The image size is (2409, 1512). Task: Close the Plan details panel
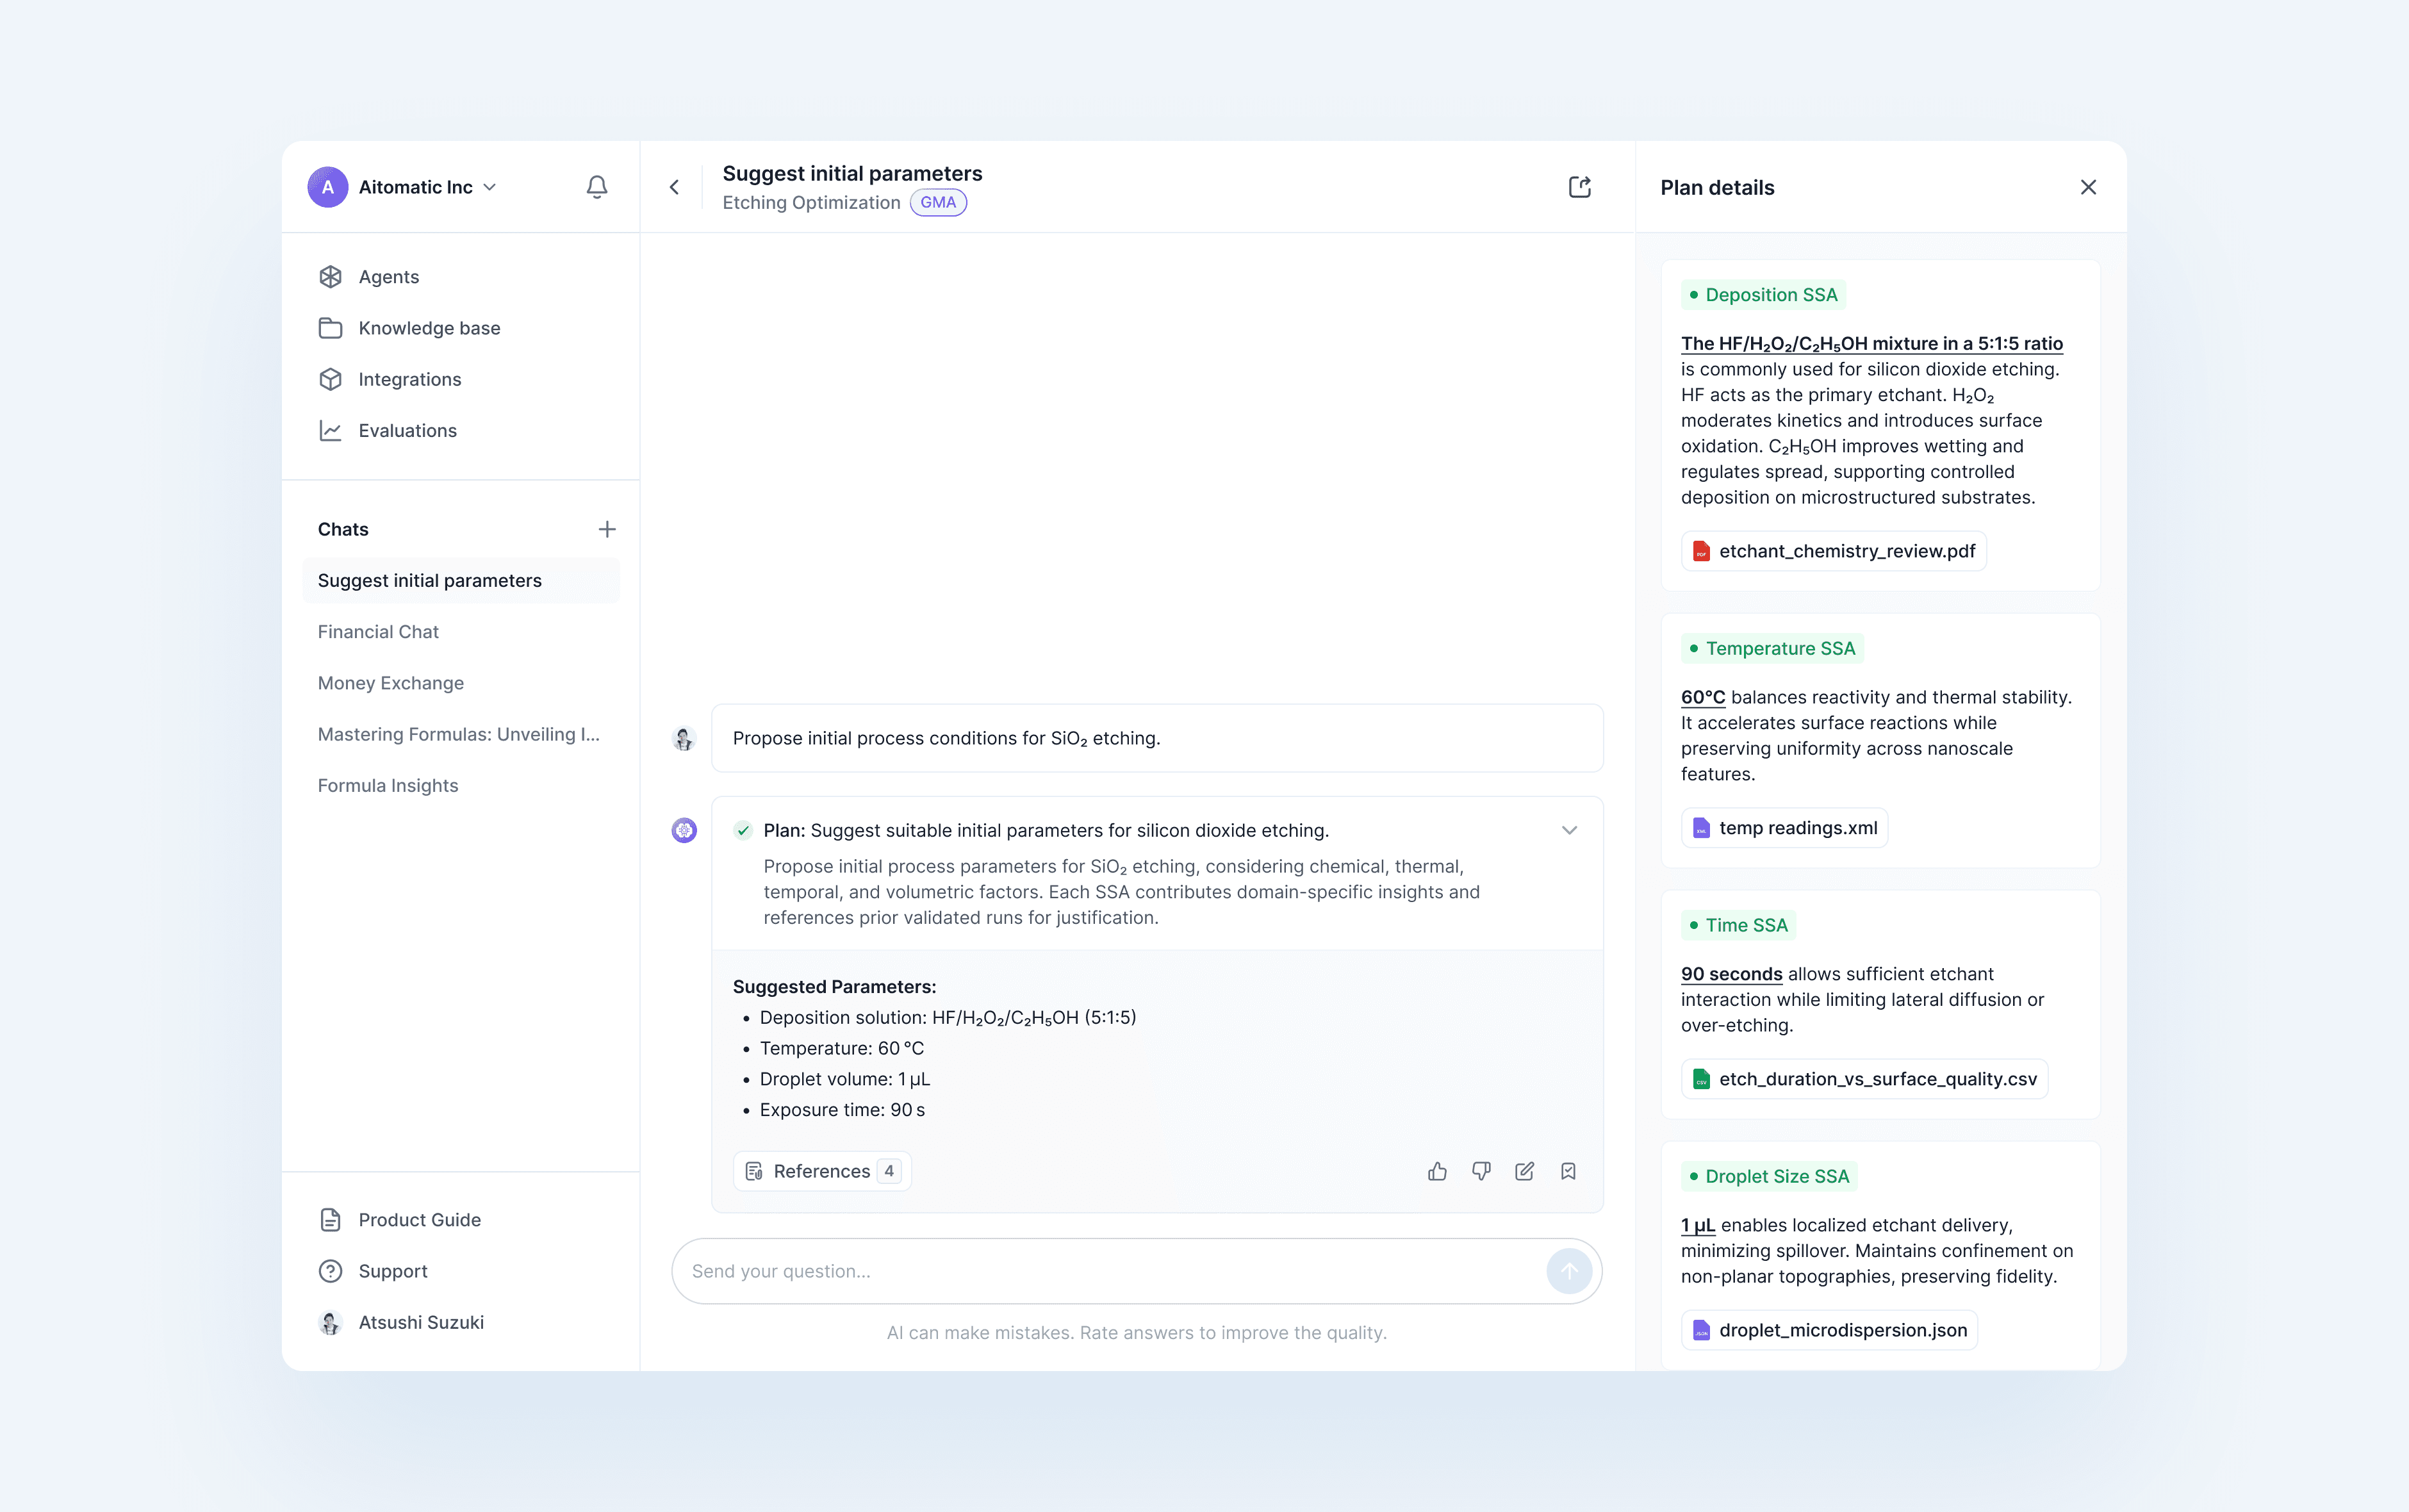[2088, 187]
